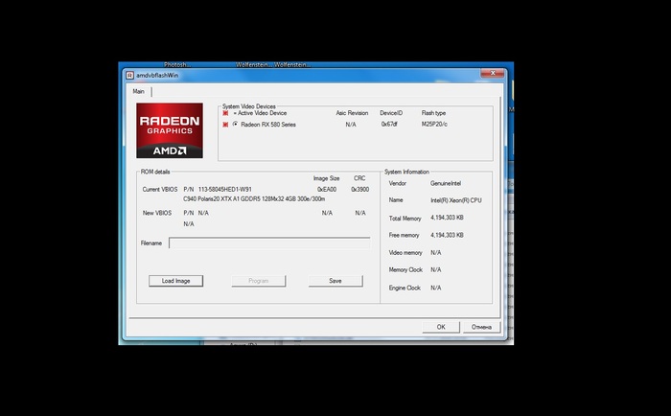Click the Memory Clock N/A value
The height and width of the screenshot is (416, 671).
pyautogui.click(x=435, y=269)
